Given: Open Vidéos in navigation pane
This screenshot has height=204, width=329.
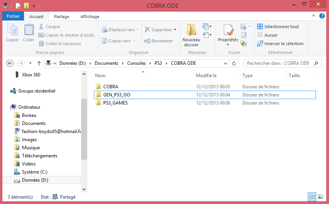Looking at the screenshot, I should click(x=25, y=164).
